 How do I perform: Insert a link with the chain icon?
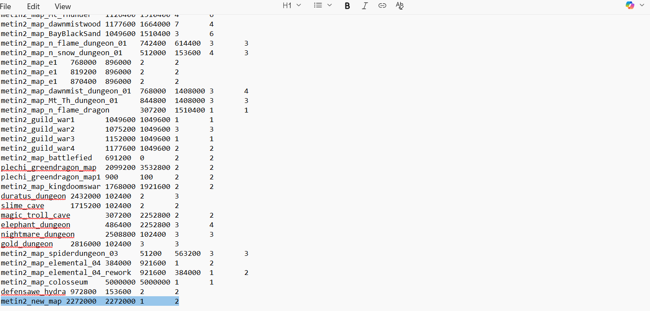point(382,6)
